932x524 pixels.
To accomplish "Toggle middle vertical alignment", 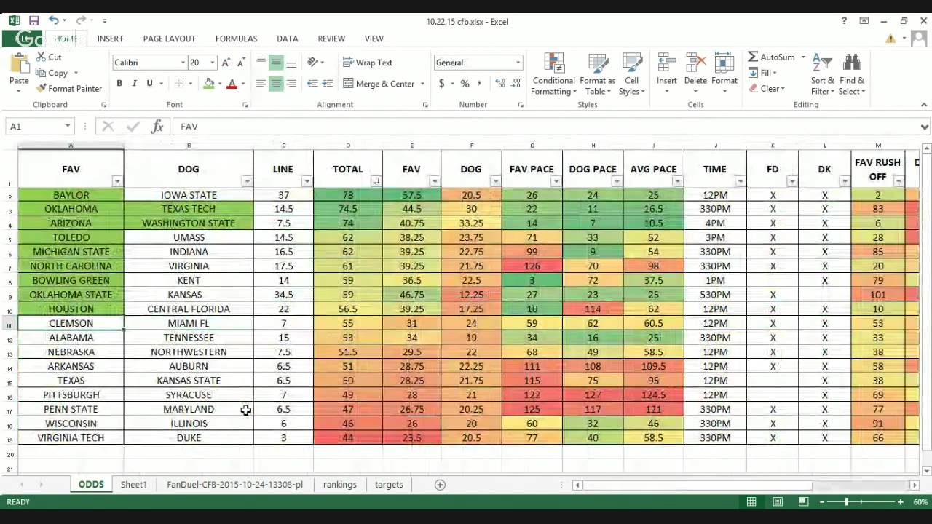I will click(276, 63).
